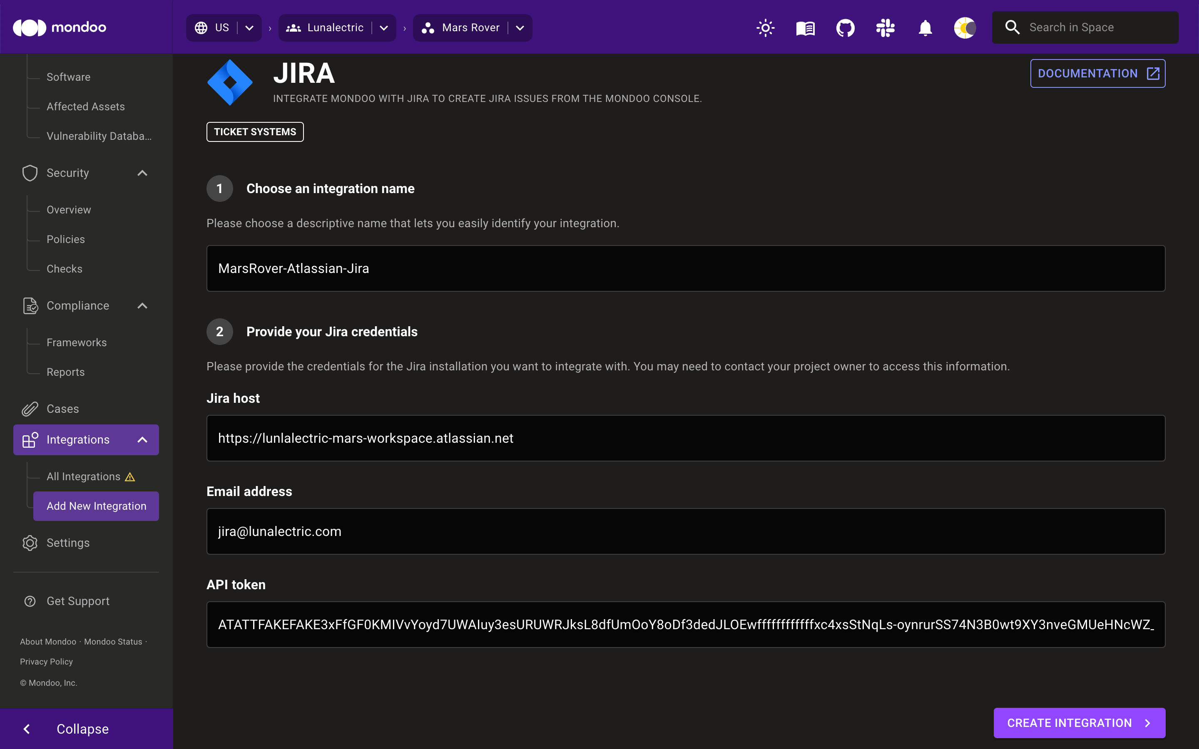Select the TICKET SYSTEMS tab
Screen dimensions: 1199x749
256,131
